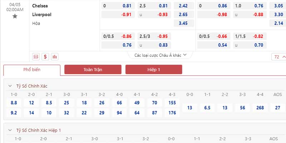Image resolution: width=286 pixels, height=143 pixels.
Task: Choose 1-0 correct score odds 8.8
Action: pyautogui.click(x=14, y=103)
